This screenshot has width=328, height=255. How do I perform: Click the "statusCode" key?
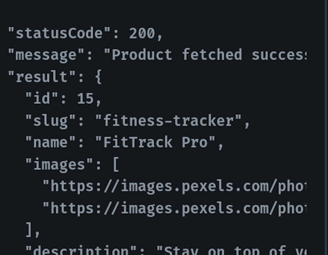point(55,33)
